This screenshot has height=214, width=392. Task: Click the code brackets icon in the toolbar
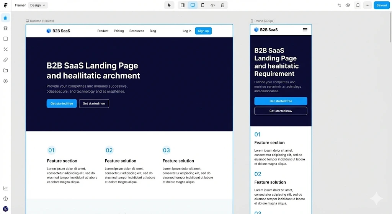[213, 5]
